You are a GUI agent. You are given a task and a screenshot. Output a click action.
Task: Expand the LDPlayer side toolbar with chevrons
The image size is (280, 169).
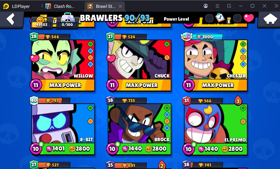pyautogui.click(x=276, y=6)
